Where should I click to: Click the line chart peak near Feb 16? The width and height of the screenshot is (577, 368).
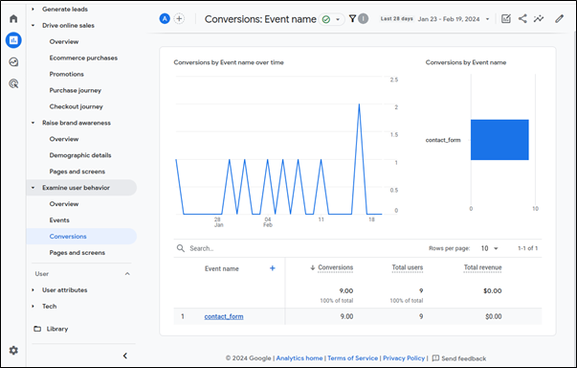(x=359, y=105)
